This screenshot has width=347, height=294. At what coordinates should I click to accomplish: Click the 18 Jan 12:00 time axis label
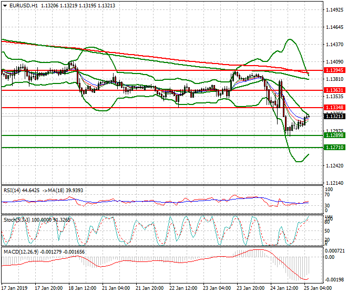[x=83, y=288]
